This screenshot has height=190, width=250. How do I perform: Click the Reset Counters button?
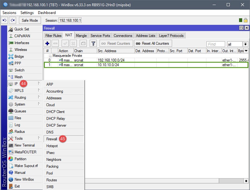[116, 43]
